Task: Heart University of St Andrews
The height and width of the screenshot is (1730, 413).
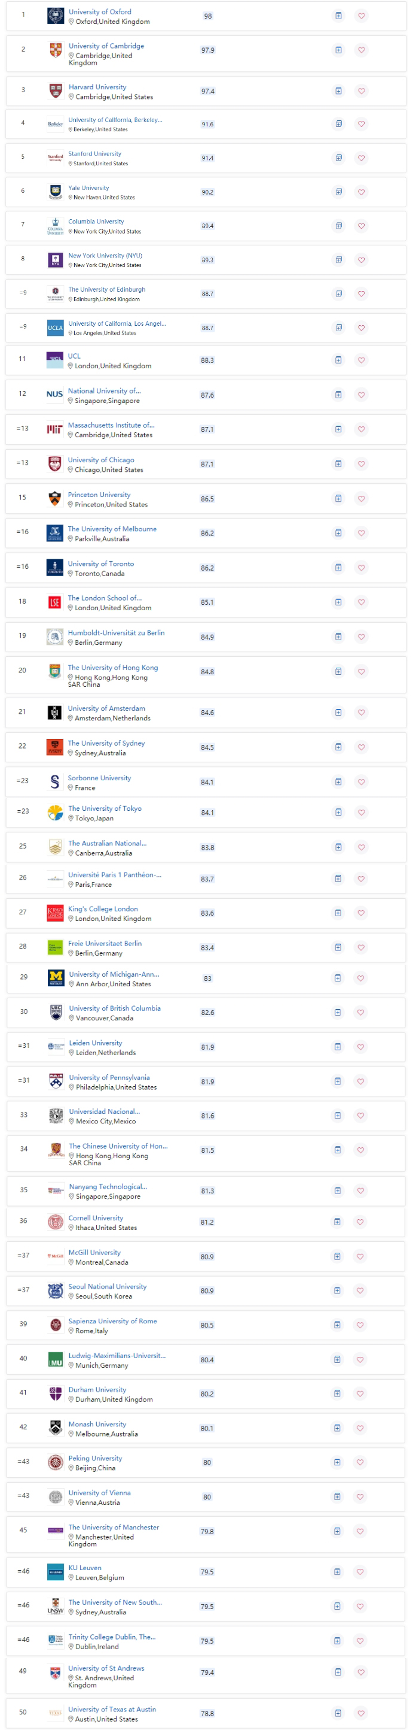Action: [361, 1673]
